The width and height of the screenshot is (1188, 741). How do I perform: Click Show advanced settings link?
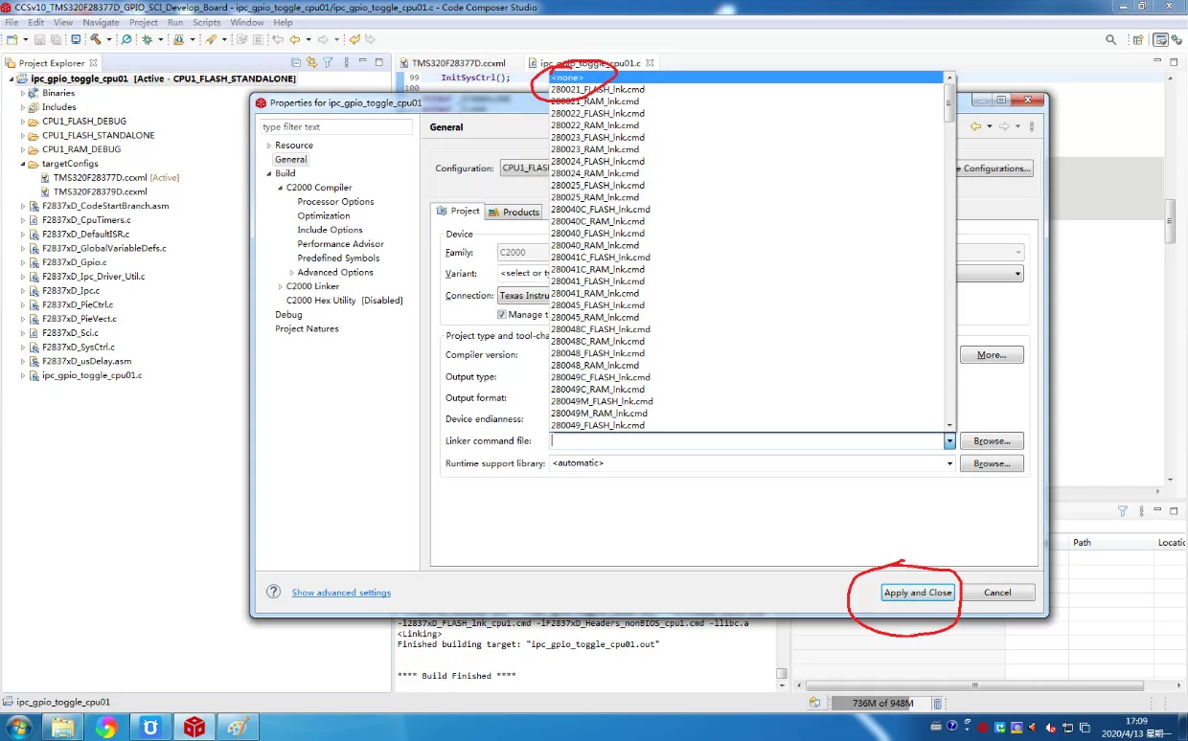point(341,593)
